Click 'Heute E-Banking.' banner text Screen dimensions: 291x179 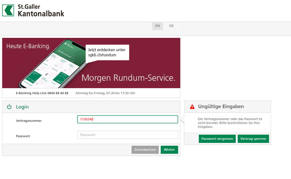28,46
